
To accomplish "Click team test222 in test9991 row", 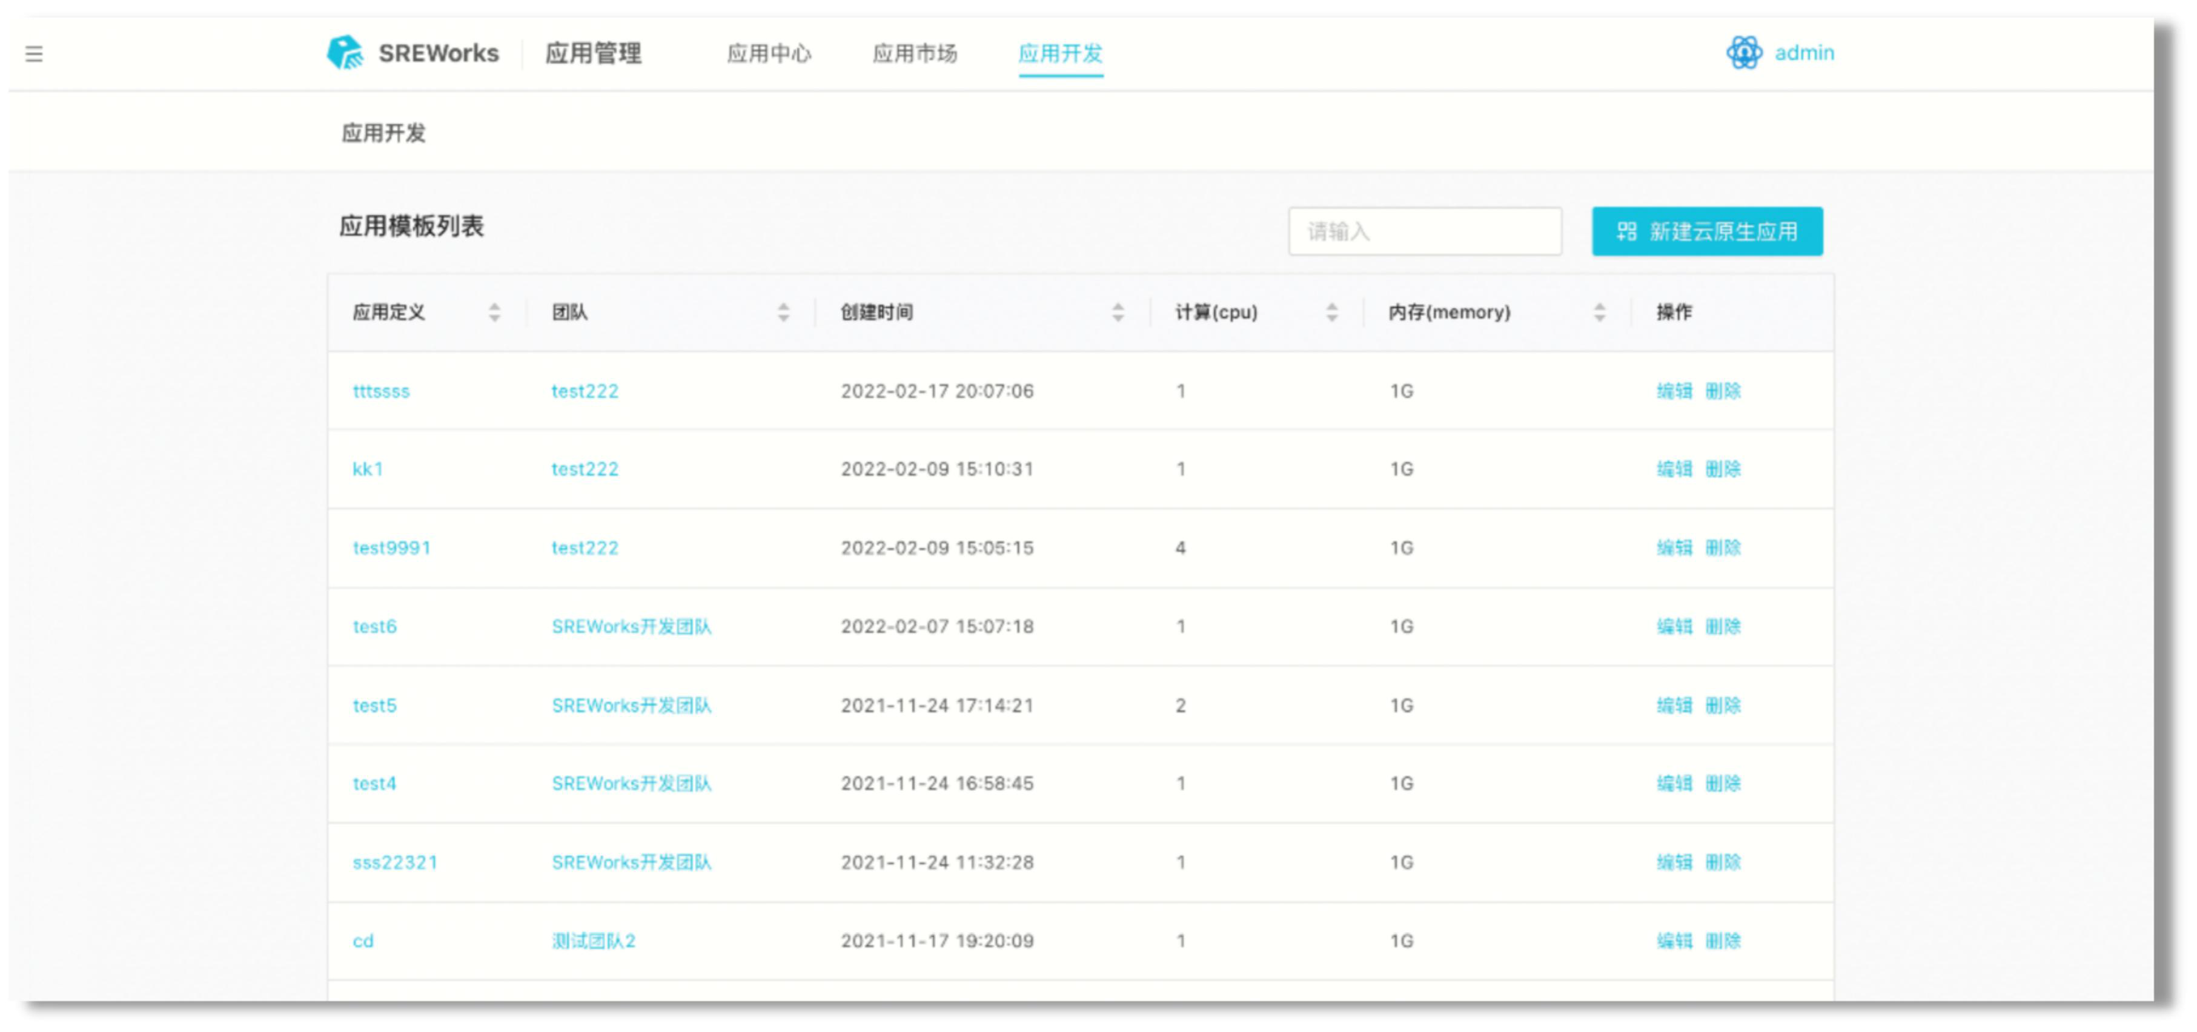I will [x=585, y=547].
